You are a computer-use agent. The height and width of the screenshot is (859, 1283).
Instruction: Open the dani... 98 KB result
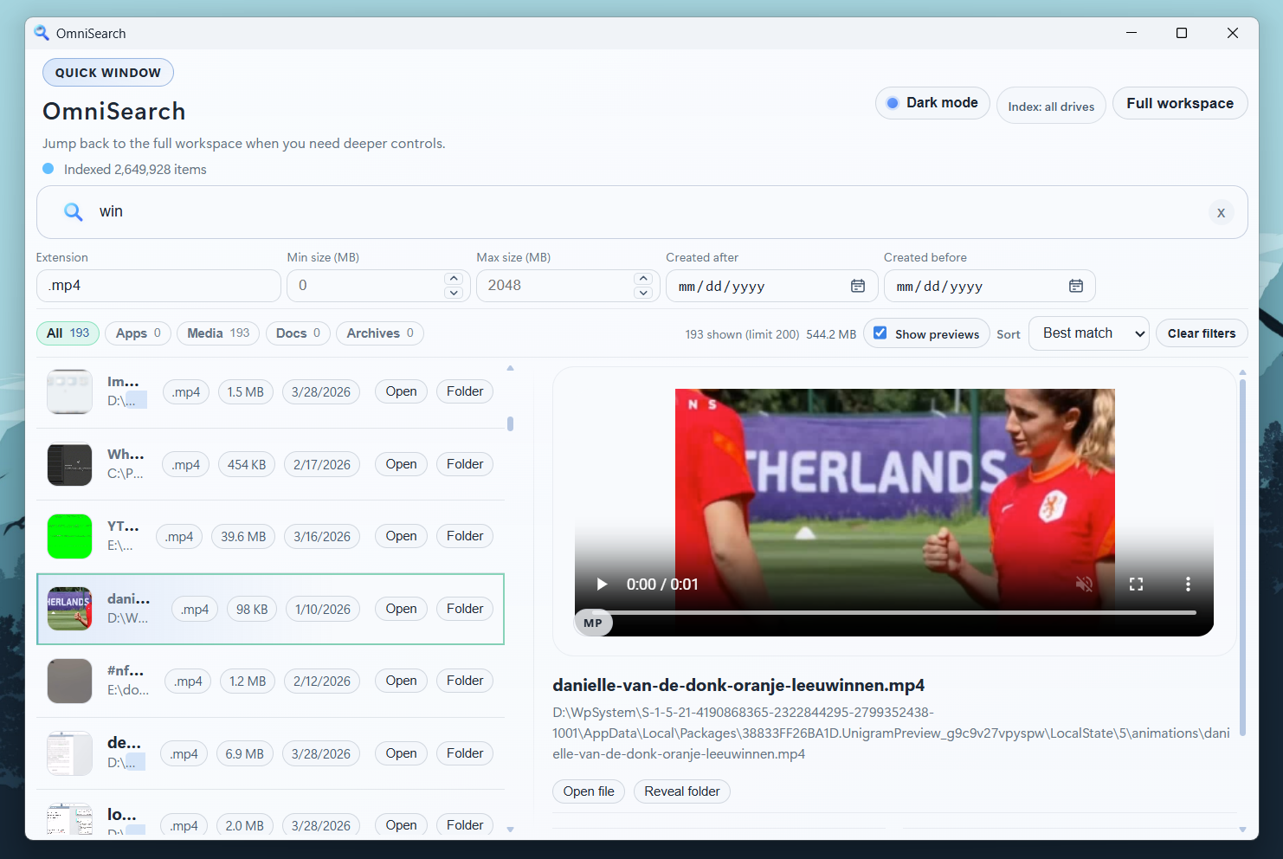[402, 609]
